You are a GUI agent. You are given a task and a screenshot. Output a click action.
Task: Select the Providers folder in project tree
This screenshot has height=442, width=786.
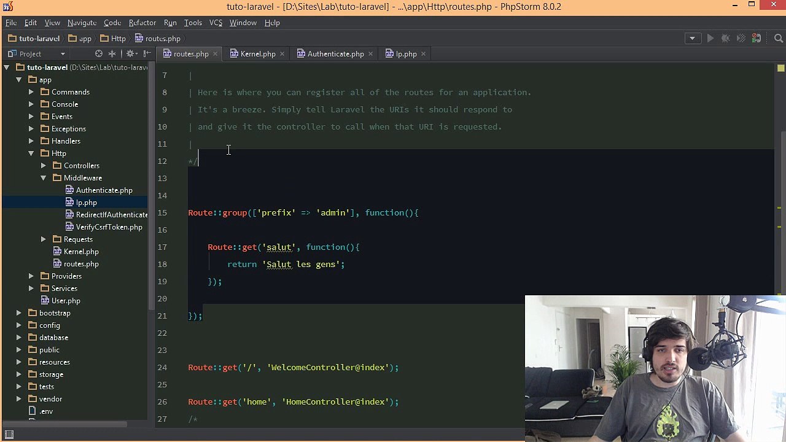coord(61,276)
